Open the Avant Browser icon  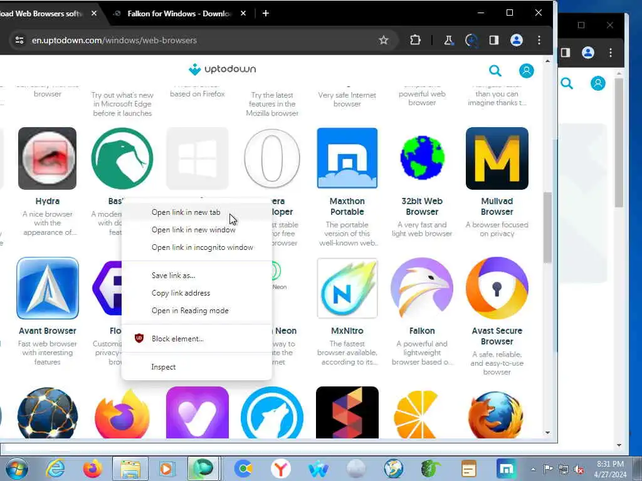48,288
